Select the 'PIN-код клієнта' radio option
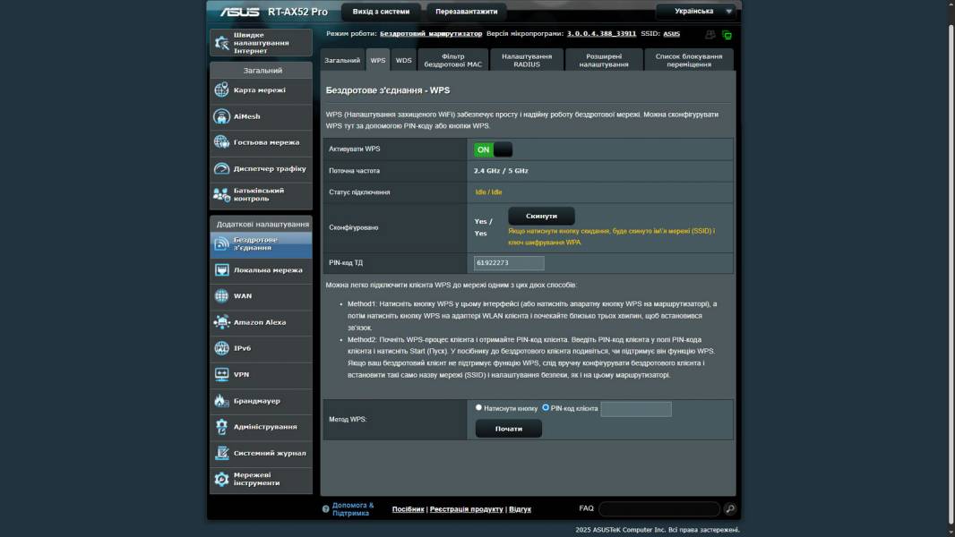Image resolution: width=955 pixels, height=537 pixels. click(546, 407)
